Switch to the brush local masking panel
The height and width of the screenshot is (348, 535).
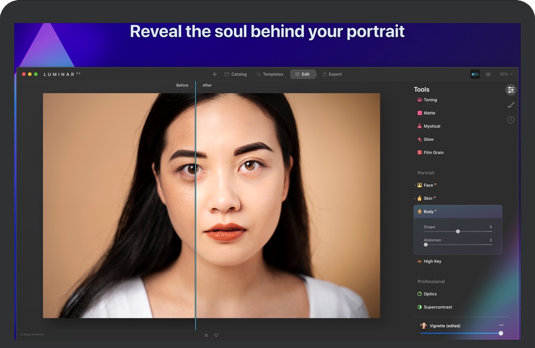(511, 105)
